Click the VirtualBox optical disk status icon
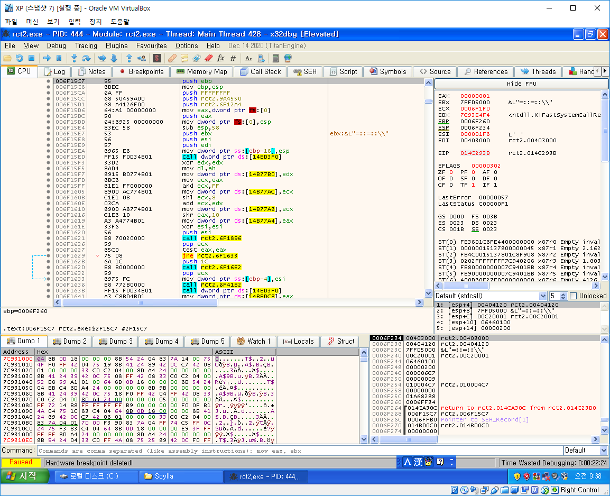Screen dimensions: 610x496 [x=464, y=490]
